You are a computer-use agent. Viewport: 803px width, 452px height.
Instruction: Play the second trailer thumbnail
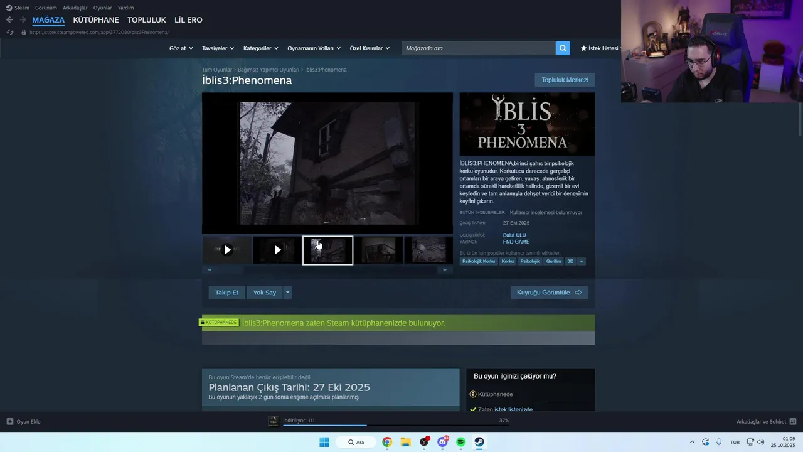coord(277,250)
